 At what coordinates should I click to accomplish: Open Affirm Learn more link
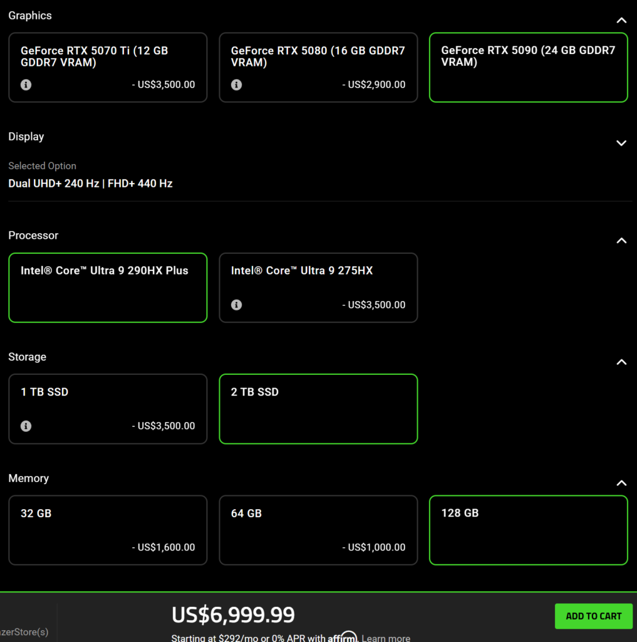tap(386, 638)
